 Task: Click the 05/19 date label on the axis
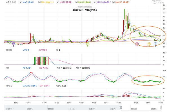(161, 103)
